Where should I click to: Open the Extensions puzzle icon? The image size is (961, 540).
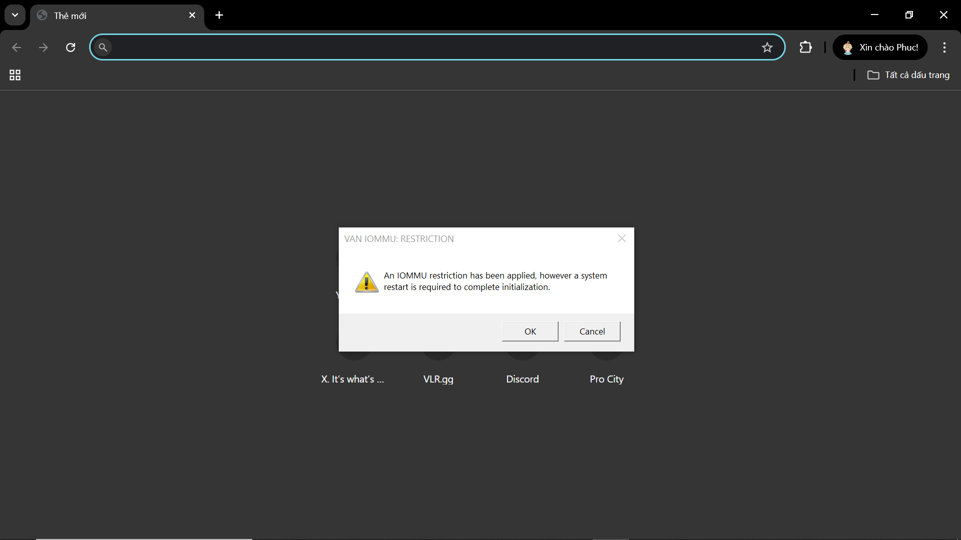click(x=805, y=47)
